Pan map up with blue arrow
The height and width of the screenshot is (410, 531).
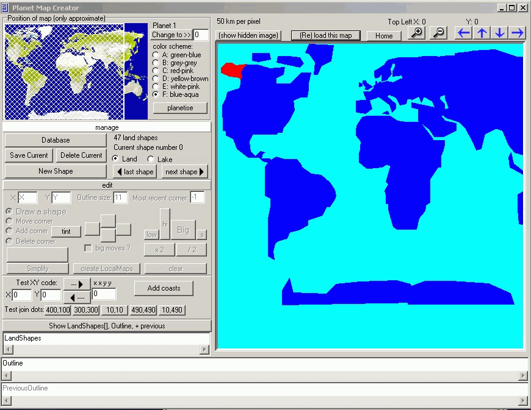coord(482,33)
